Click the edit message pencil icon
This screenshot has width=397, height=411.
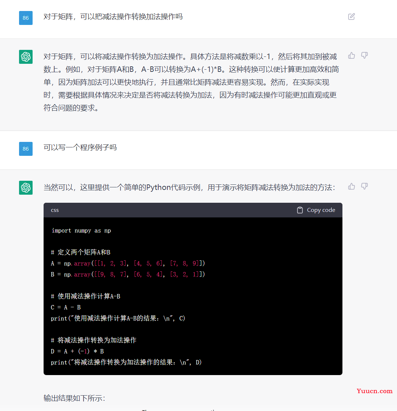pos(352,16)
